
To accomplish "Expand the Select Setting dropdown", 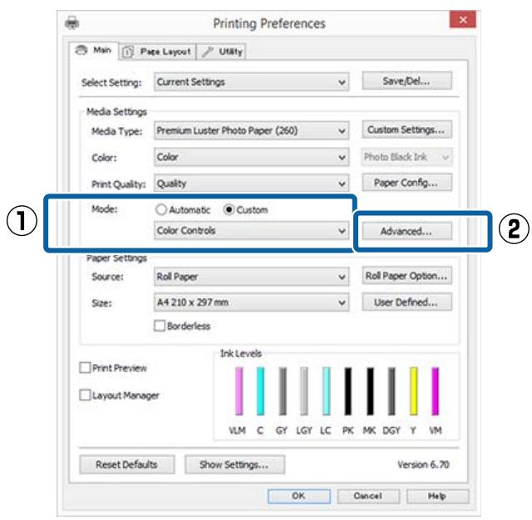I will 251,82.
